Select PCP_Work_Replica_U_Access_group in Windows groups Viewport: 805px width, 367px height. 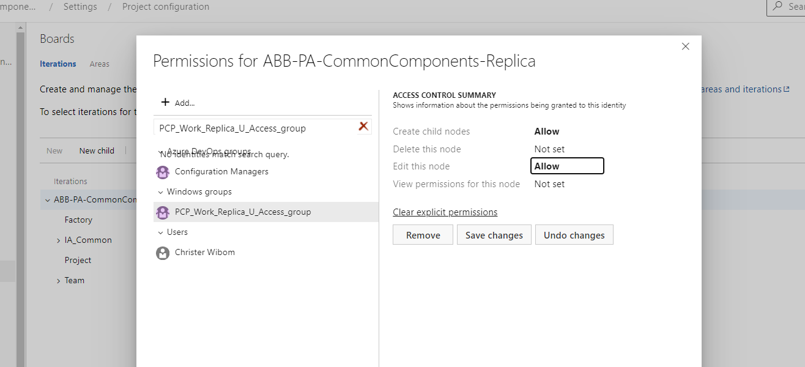pos(266,212)
